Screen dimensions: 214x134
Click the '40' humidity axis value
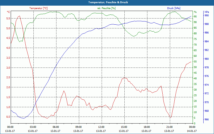click(x=195, y=79)
